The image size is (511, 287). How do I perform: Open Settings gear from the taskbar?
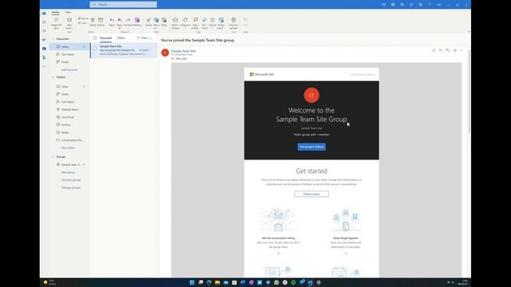point(319,282)
